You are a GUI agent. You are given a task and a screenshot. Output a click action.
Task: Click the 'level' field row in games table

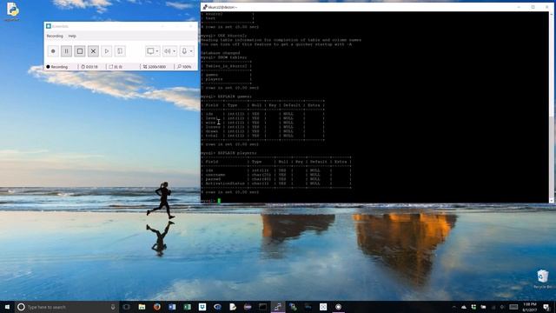point(262,118)
